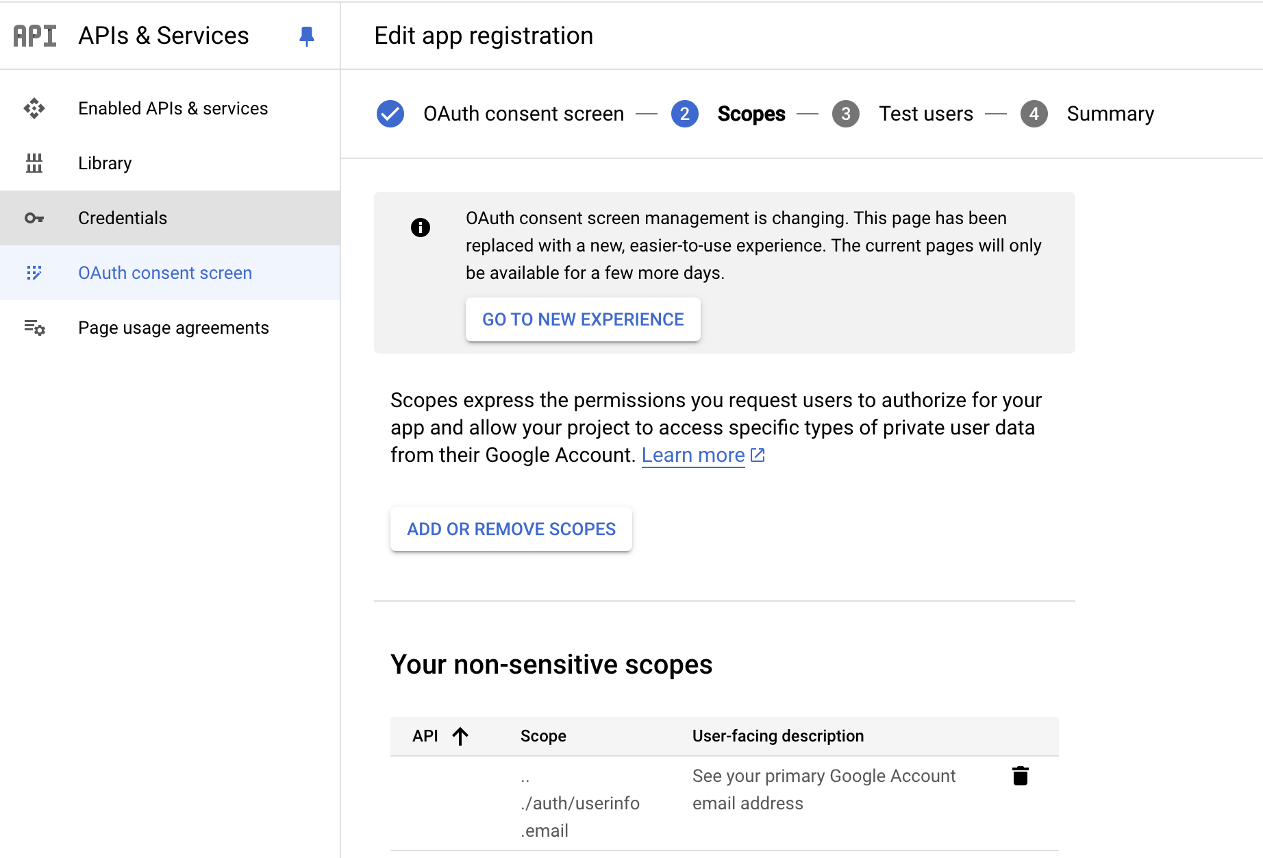Click the API logo icon in sidebar header
The width and height of the screenshot is (1263, 858).
(35, 36)
